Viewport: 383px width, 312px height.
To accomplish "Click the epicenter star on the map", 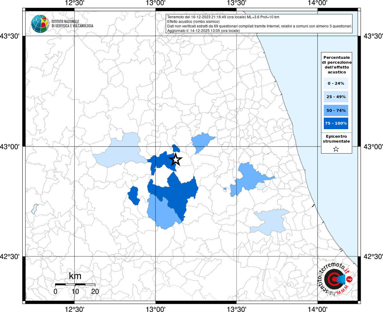I will click(x=175, y=160).
